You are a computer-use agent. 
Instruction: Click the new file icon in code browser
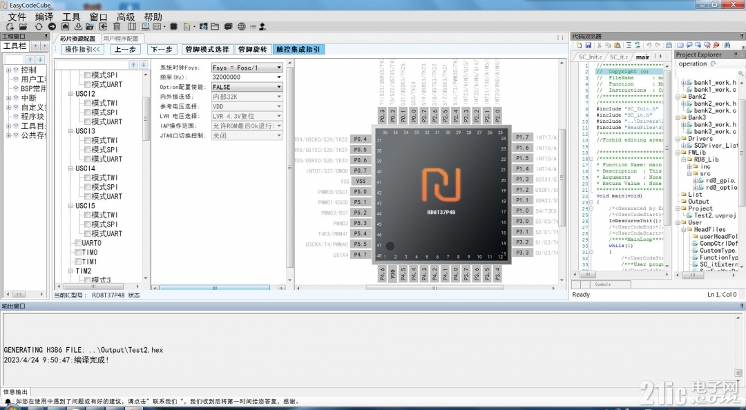tap(580, 45)
